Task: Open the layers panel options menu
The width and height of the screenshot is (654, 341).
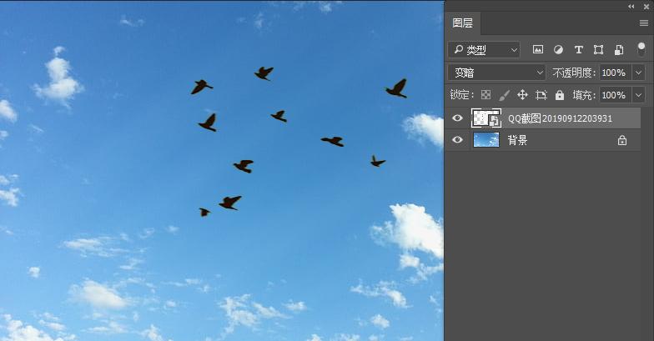Action: [x=643, y=23]
